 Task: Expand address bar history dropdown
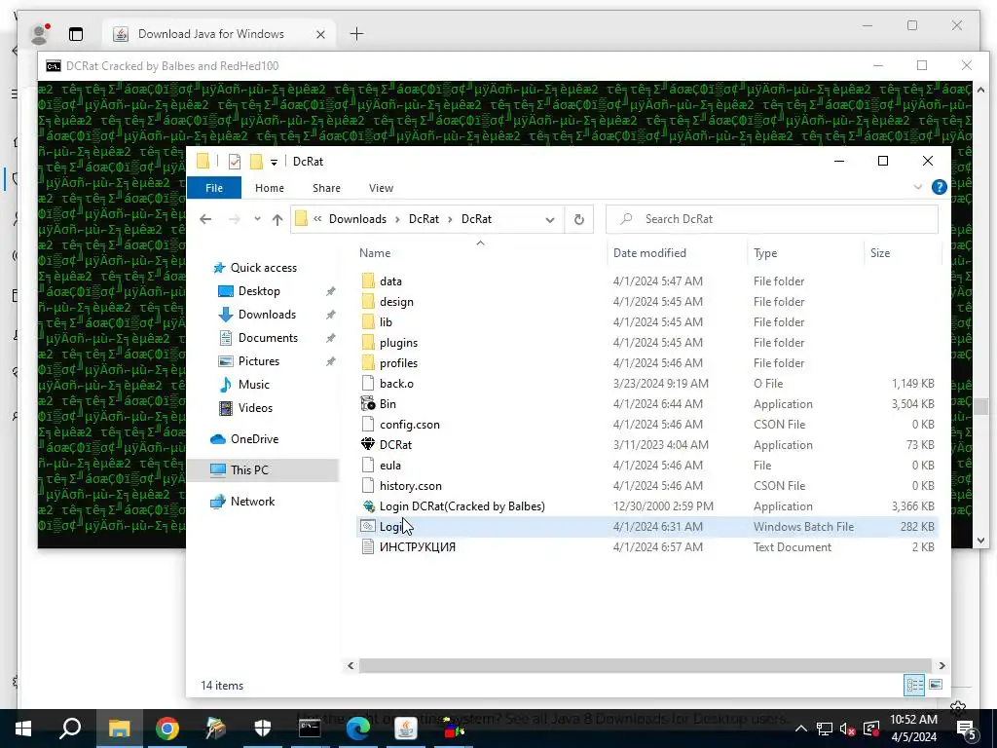549,219
